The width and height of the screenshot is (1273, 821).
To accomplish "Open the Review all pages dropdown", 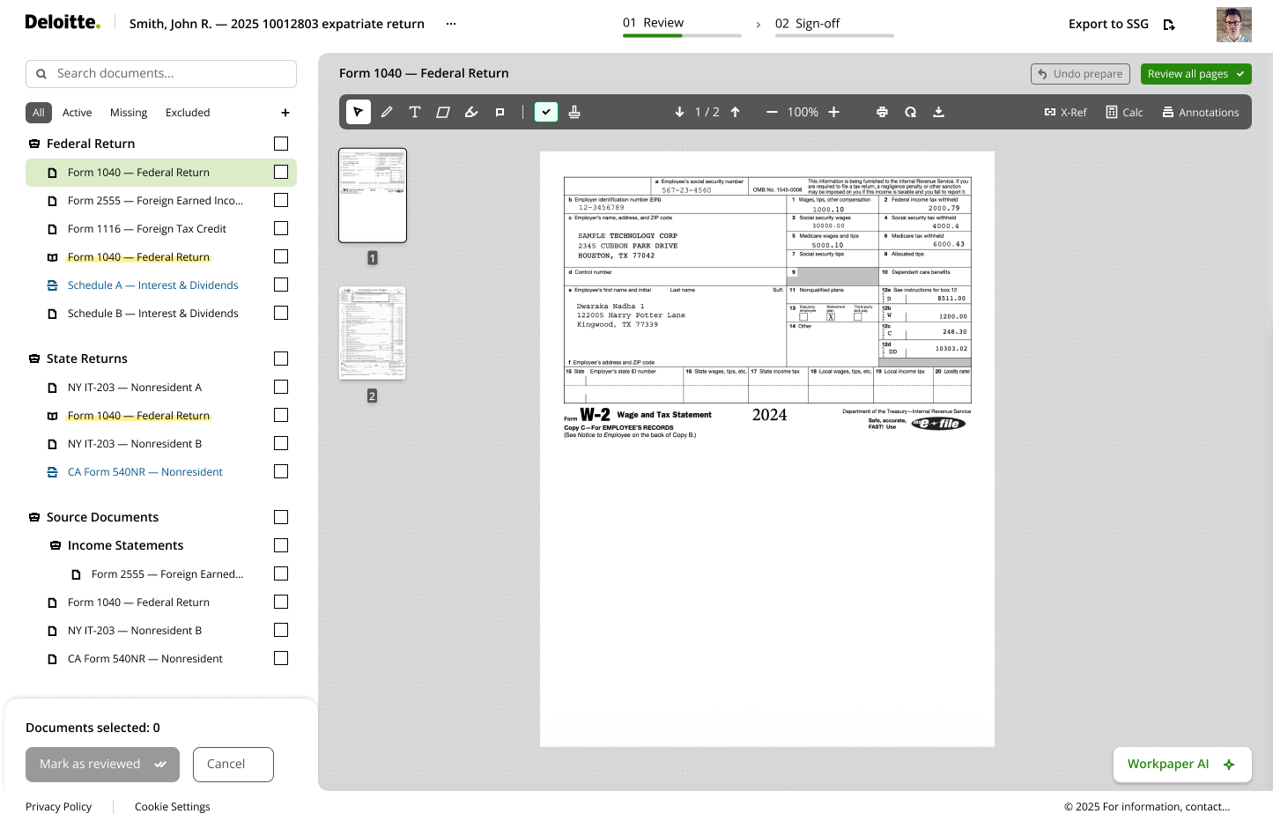I will tap(1196, 74).
